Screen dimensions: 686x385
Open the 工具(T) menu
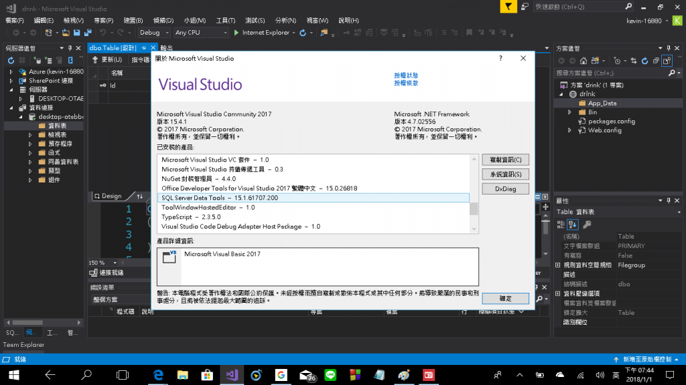pos(225,21)
